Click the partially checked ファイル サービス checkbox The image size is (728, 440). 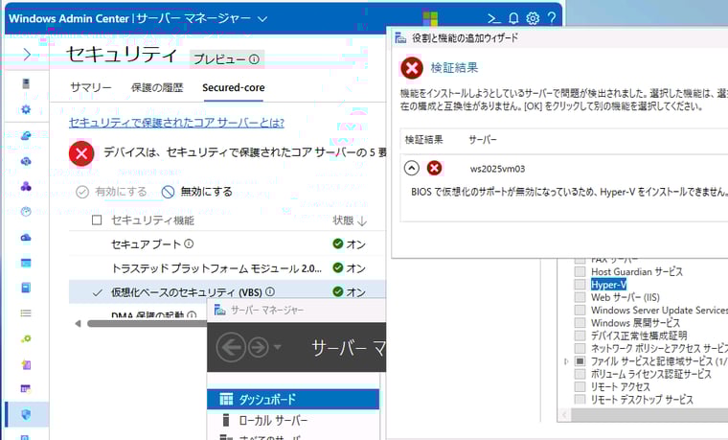[580, 361]
